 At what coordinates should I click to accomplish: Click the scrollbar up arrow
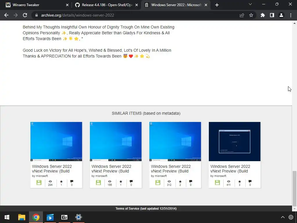[295, 23]
